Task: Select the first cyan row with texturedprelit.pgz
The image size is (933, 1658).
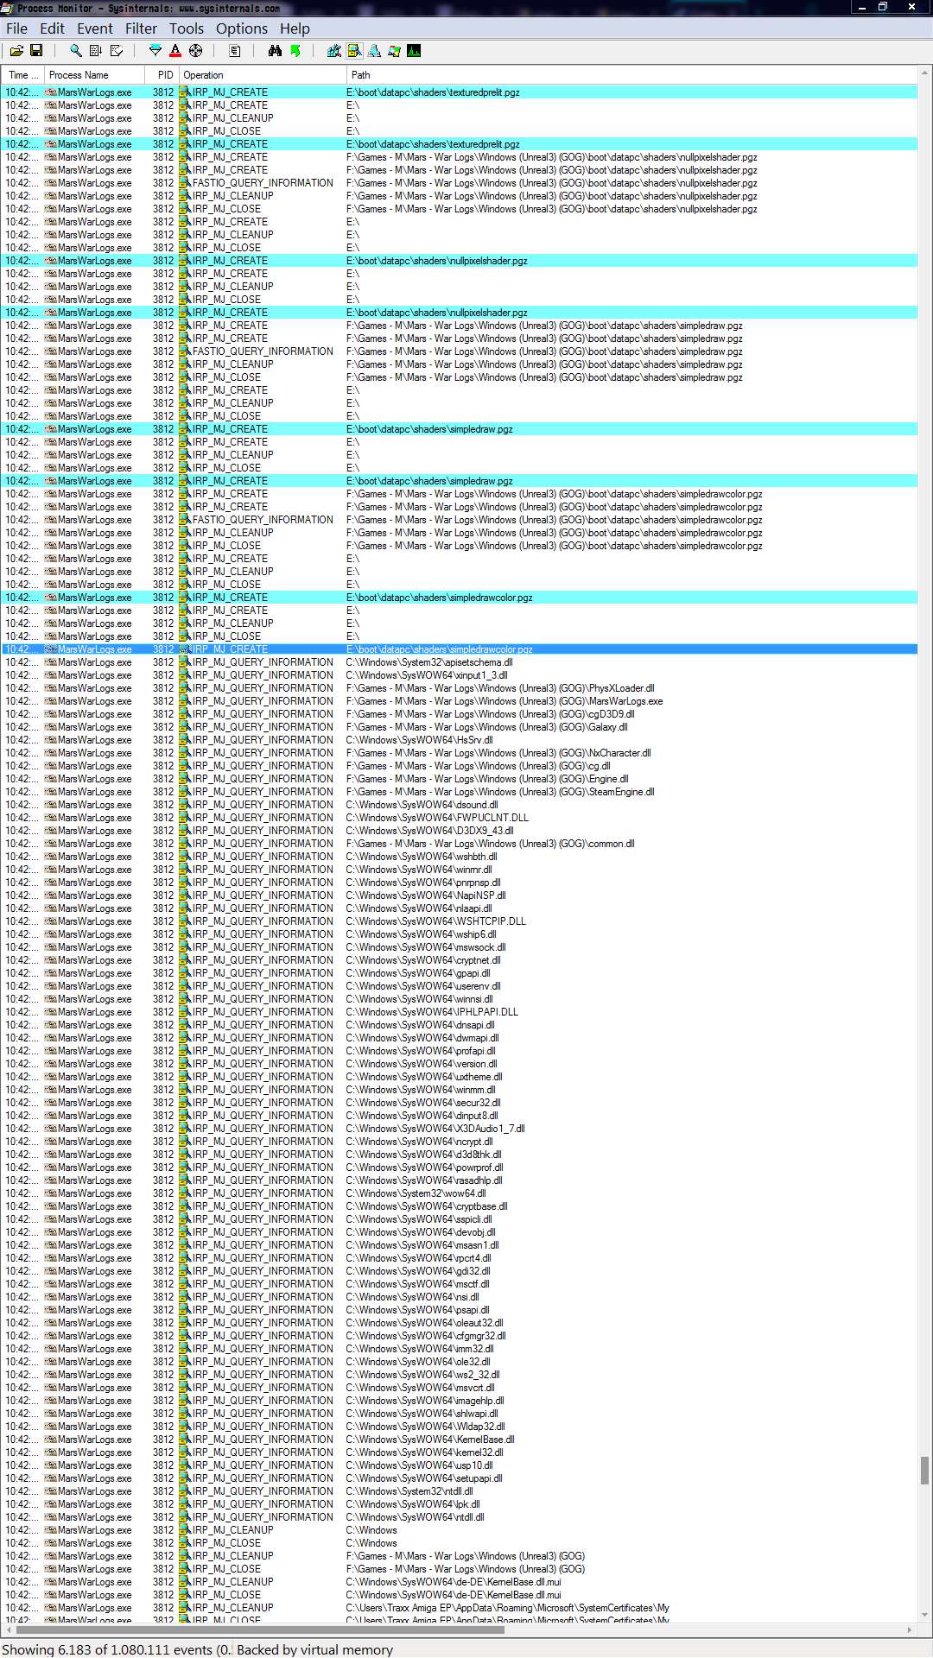Action: pyautogui.click(x=460, y=92)
